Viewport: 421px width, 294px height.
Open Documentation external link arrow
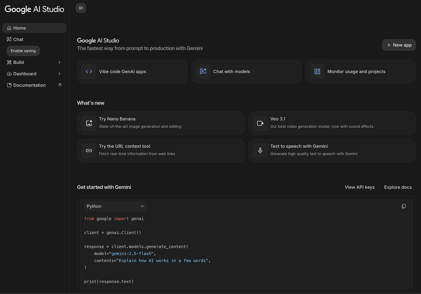tap(60, 85)
